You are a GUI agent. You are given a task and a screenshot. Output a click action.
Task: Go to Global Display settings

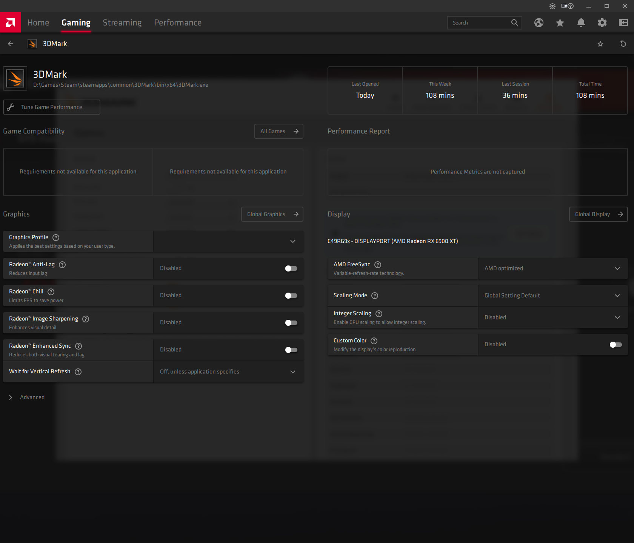click(x=598, y=214)
